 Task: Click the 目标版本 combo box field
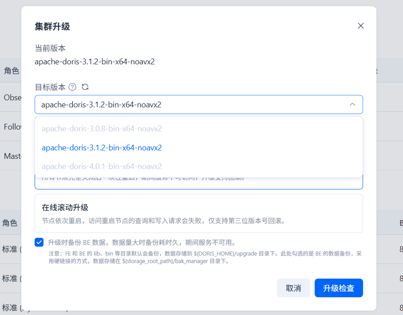(x=191, y=105)
